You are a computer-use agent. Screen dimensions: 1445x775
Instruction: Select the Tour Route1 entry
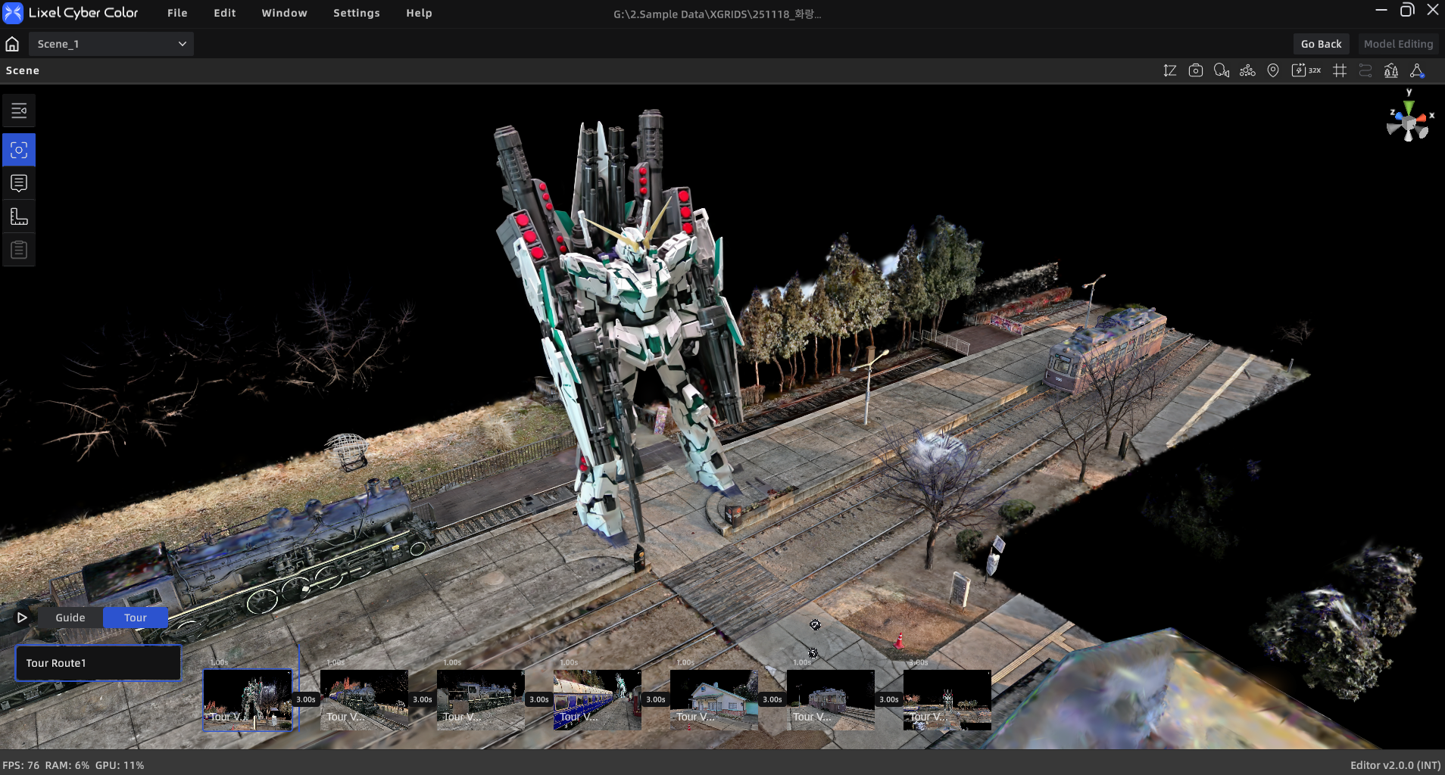(98, 663)
